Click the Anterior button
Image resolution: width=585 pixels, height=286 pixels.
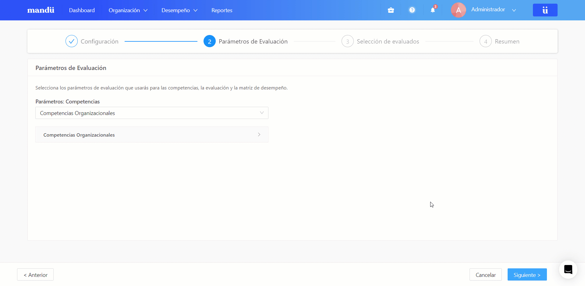pos(35,274)
